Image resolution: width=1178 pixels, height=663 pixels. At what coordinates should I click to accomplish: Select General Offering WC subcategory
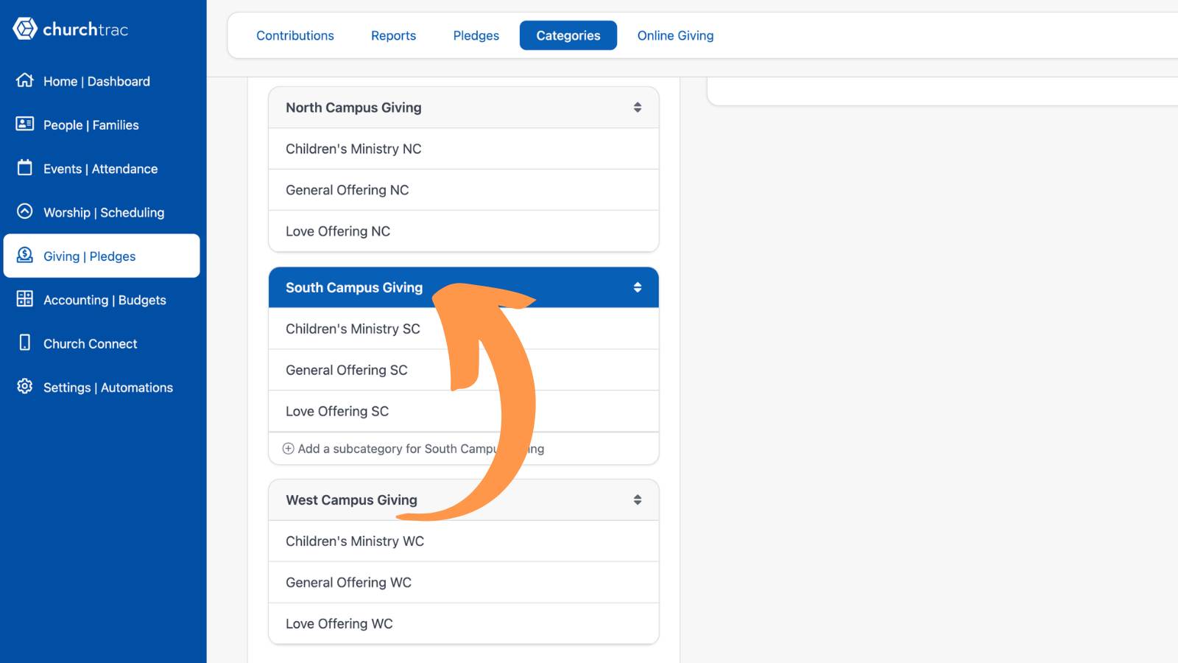pos(464,583)
